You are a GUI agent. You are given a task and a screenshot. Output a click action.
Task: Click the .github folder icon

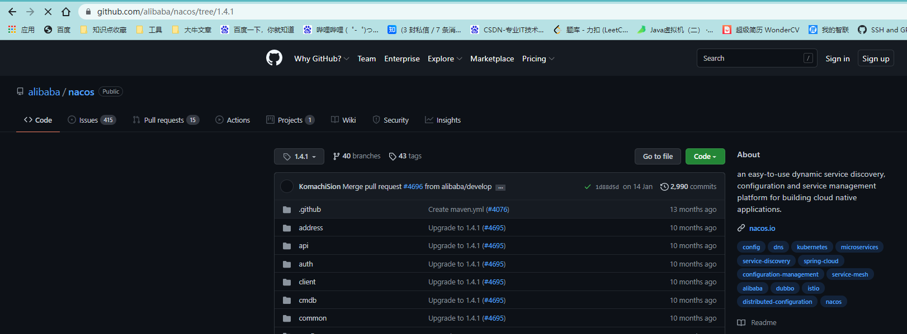coord(287,210)
